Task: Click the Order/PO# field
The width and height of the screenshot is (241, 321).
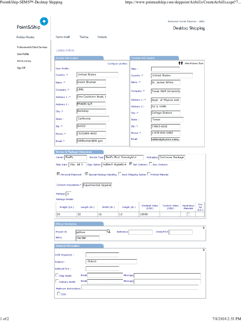Action: [181, 232]
